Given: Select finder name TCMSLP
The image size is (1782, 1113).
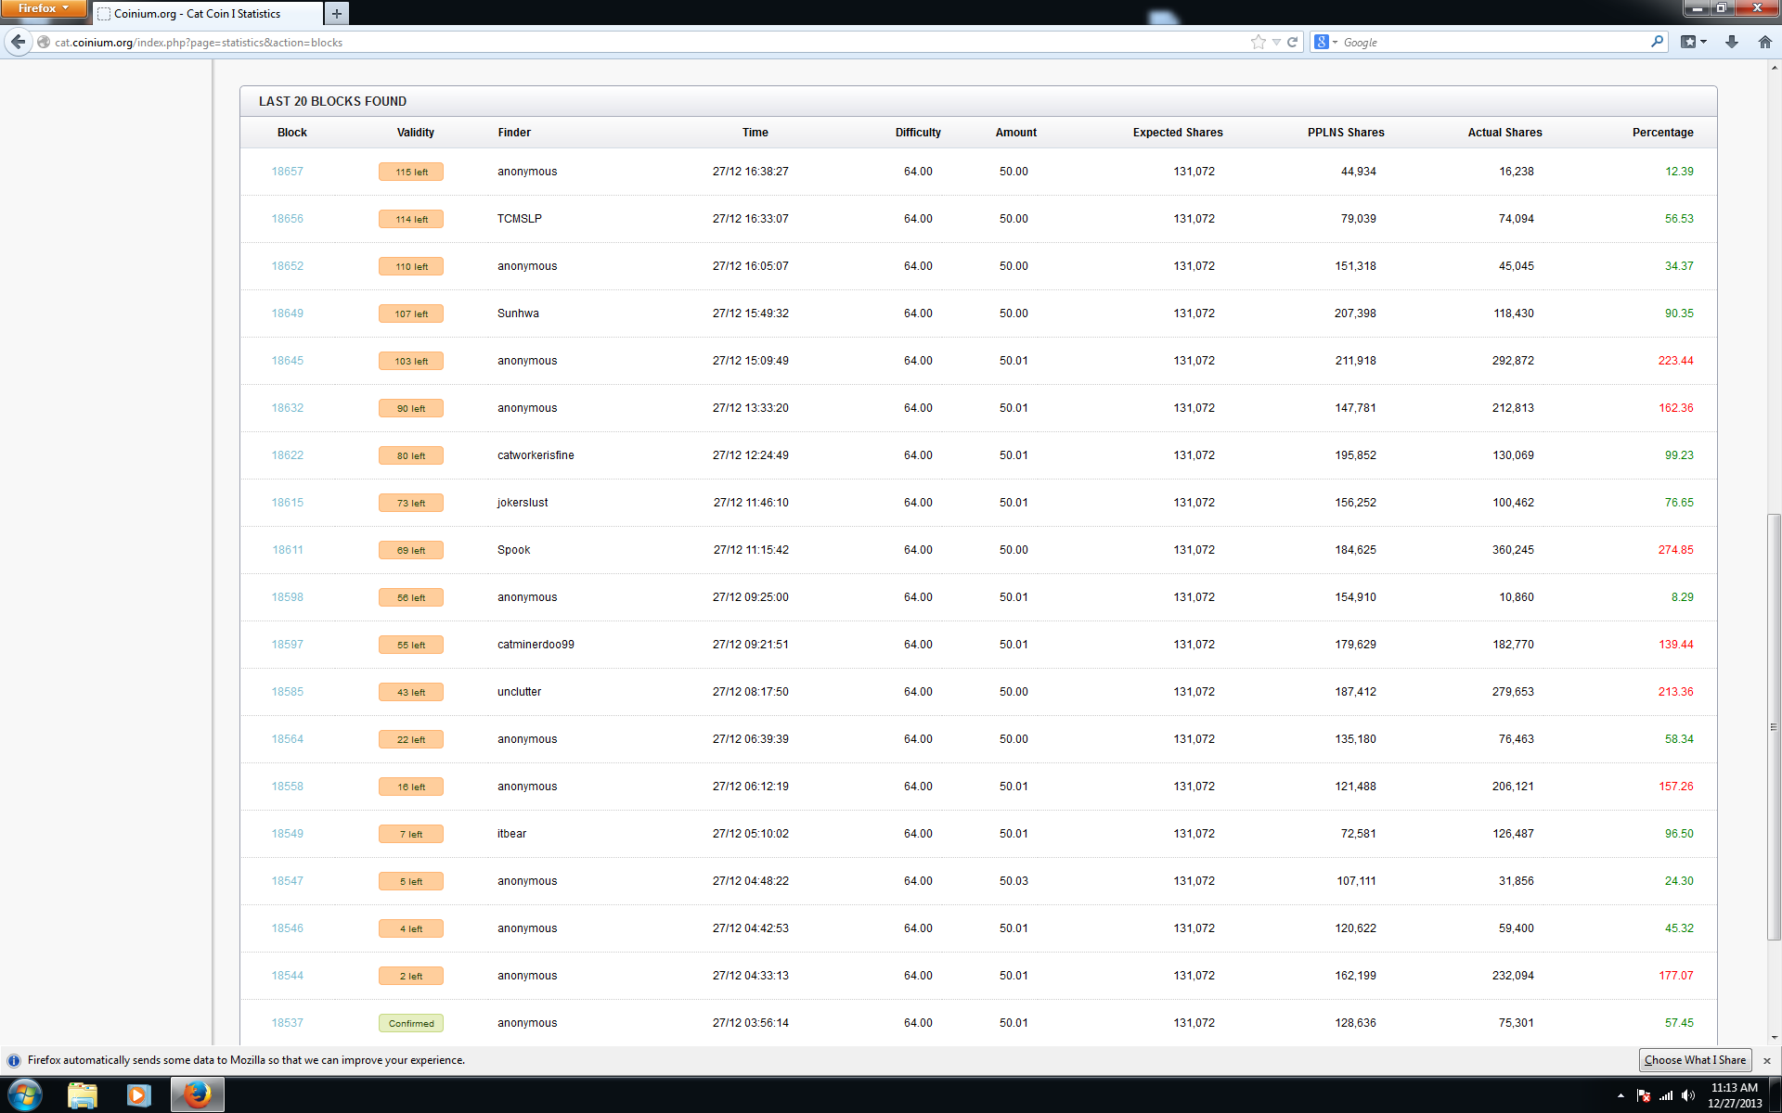Looking at the screenshot, I should tap(520, 219).
